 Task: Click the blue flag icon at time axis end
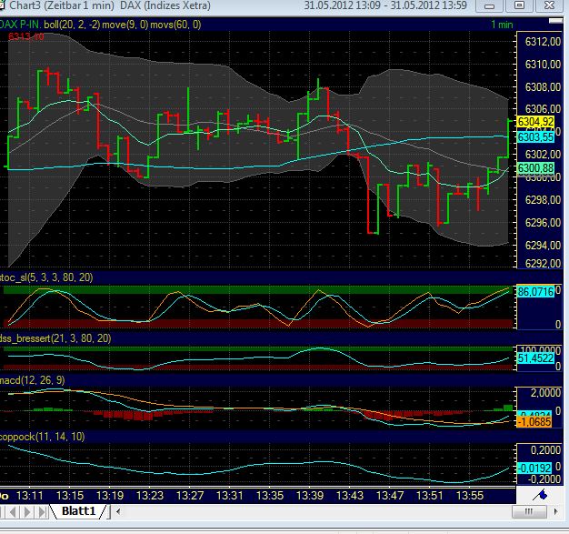click(x=541, y=495)
